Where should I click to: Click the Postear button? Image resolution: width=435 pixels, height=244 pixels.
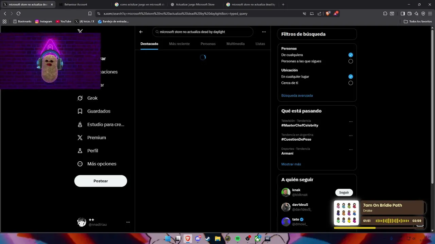click(101, 181)
